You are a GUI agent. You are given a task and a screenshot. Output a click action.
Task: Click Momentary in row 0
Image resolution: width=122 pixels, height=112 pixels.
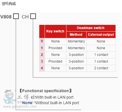click(x=76, y=41)
